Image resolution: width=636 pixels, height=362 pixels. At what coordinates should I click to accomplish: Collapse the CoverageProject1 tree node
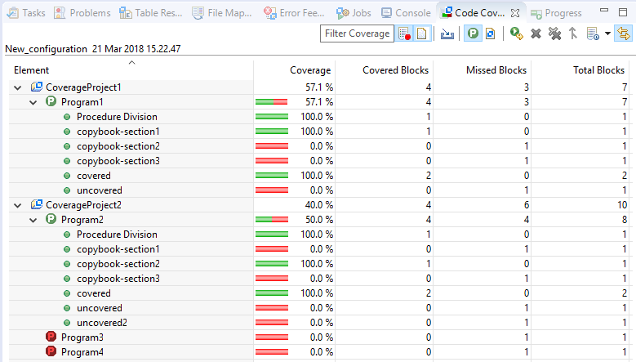(18, 87)
